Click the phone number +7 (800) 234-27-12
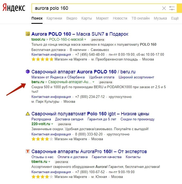 [x=90, y=97]
